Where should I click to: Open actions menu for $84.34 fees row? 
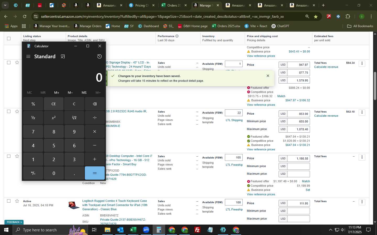pos(362,63)
